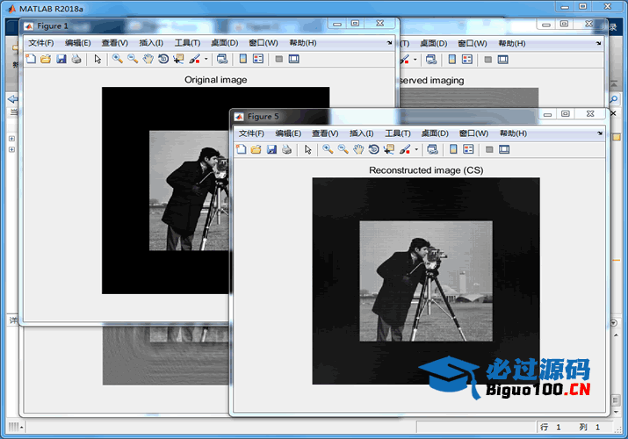The height and width of the screenshot is (439, 628).
Task: Open 文件(F) menu in Figure 5
Action: tap(251, 133)
